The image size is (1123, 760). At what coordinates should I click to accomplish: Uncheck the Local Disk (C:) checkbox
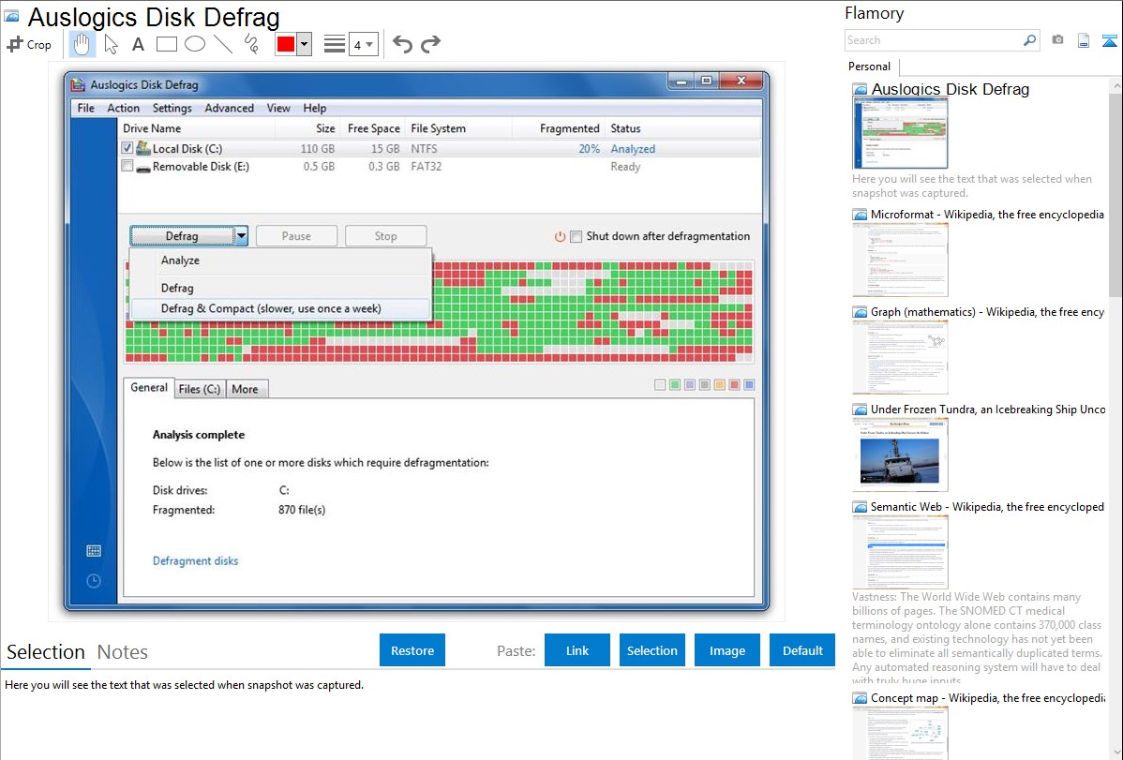tap(127, 148)
